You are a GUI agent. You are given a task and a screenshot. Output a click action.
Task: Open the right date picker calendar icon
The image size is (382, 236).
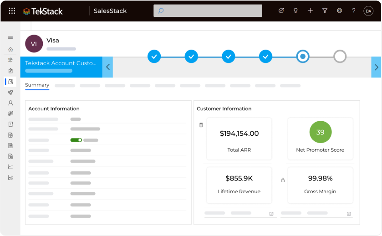(x=349, y=214)
